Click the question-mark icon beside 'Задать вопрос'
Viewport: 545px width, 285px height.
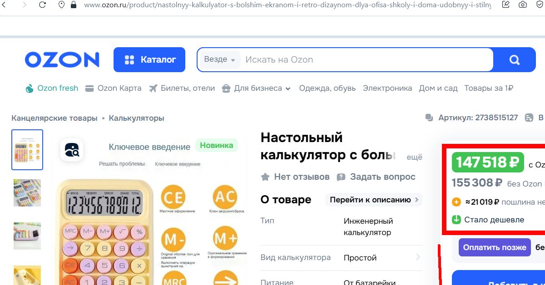click(340, 177)
